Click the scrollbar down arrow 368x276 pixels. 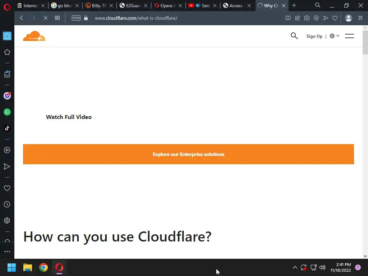[x=365, y=256]
